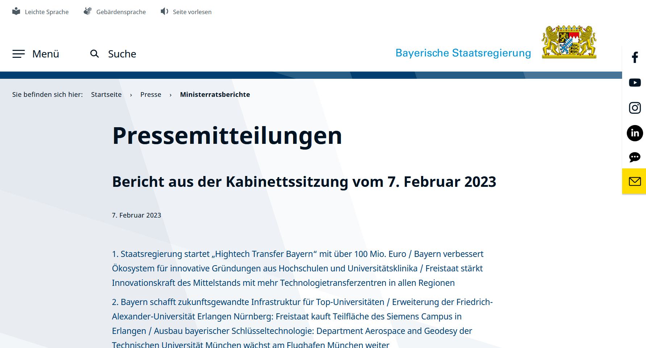Viewport: 646px width, 348px height.
Task: Open the LinkedIn page icon
Action: pos(634,133)
